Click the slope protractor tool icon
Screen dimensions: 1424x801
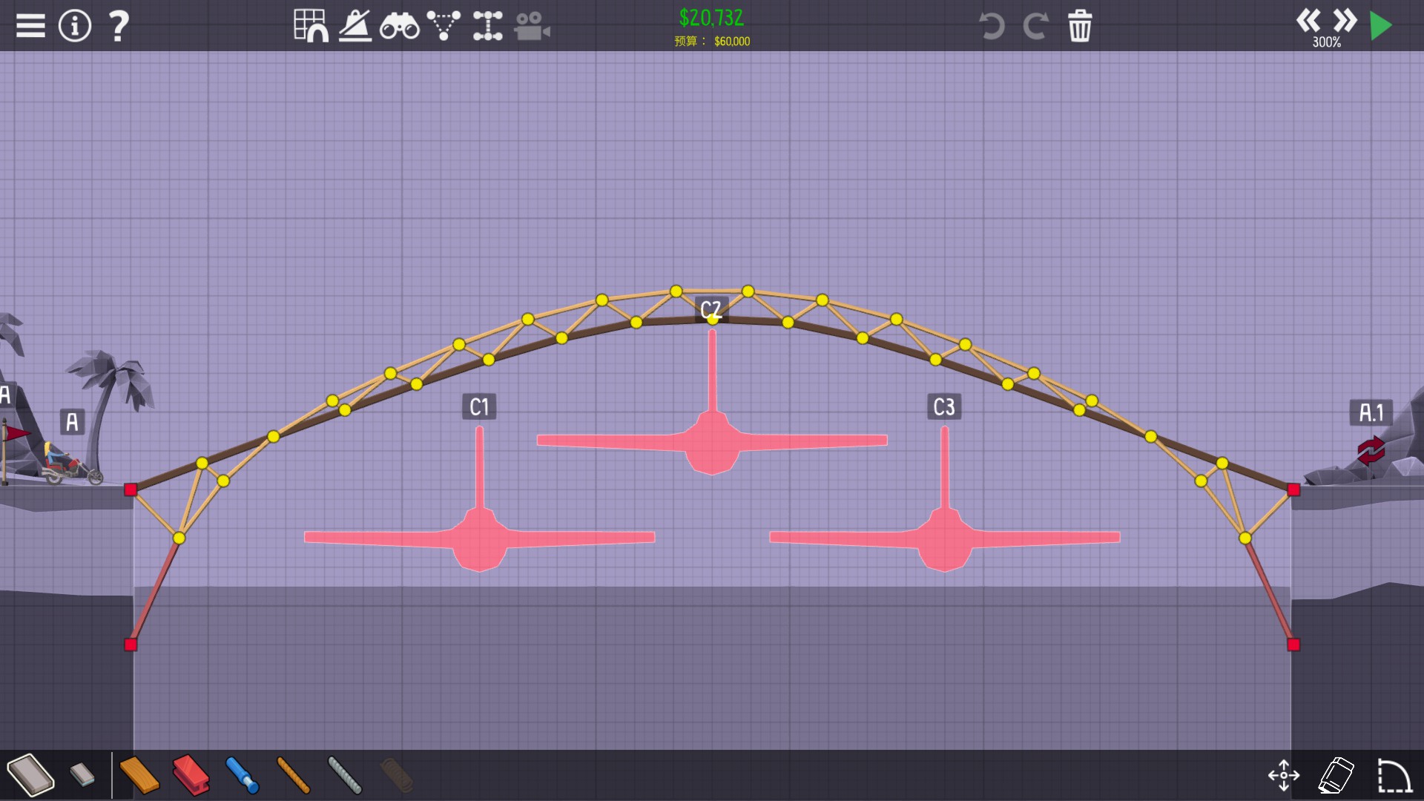(x=355, y=26)
